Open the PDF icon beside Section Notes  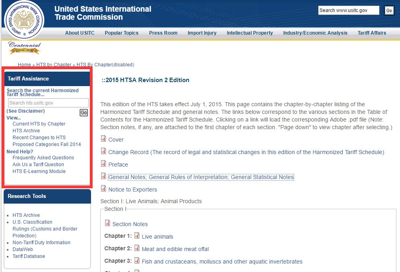(x=108, y=223)
